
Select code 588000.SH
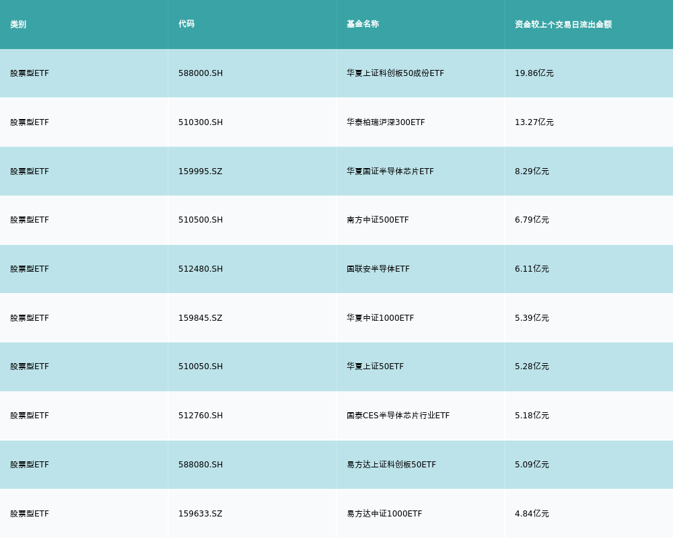(201, 73)
